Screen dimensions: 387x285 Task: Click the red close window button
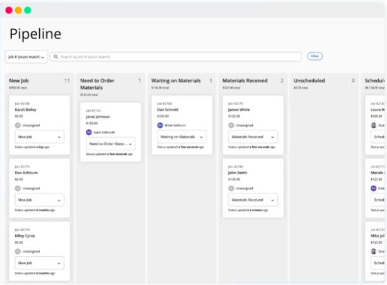9,10
